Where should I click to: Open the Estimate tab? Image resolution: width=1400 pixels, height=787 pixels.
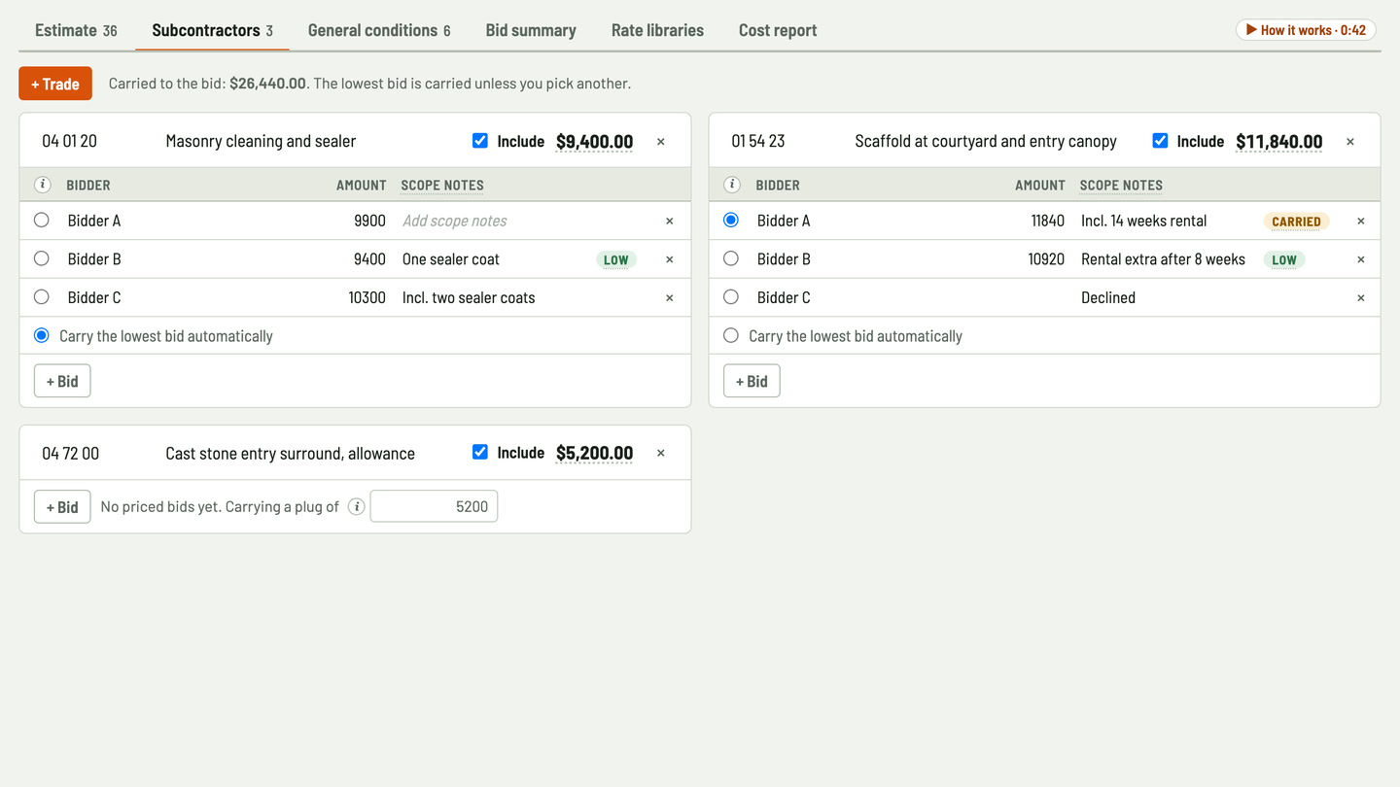click(x=76, y=30)
